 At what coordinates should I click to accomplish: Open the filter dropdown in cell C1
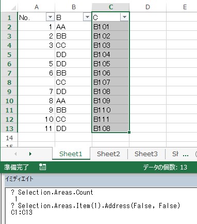(x=124, y=17)
